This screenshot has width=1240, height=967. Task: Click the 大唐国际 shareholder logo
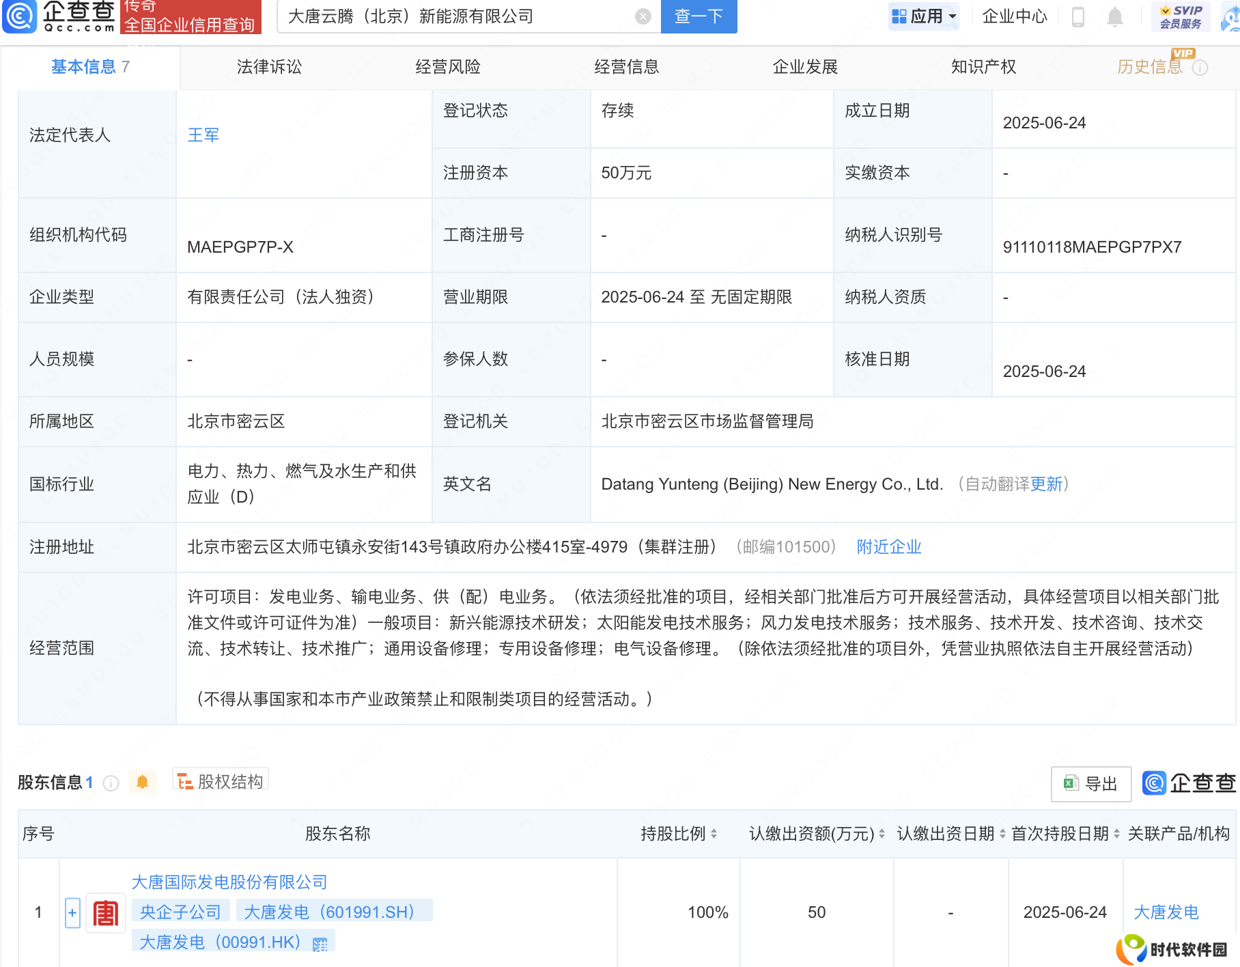pyautogui.click(x=106, y=913)
